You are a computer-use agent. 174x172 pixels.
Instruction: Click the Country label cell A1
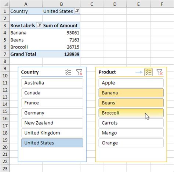[26, 11]
